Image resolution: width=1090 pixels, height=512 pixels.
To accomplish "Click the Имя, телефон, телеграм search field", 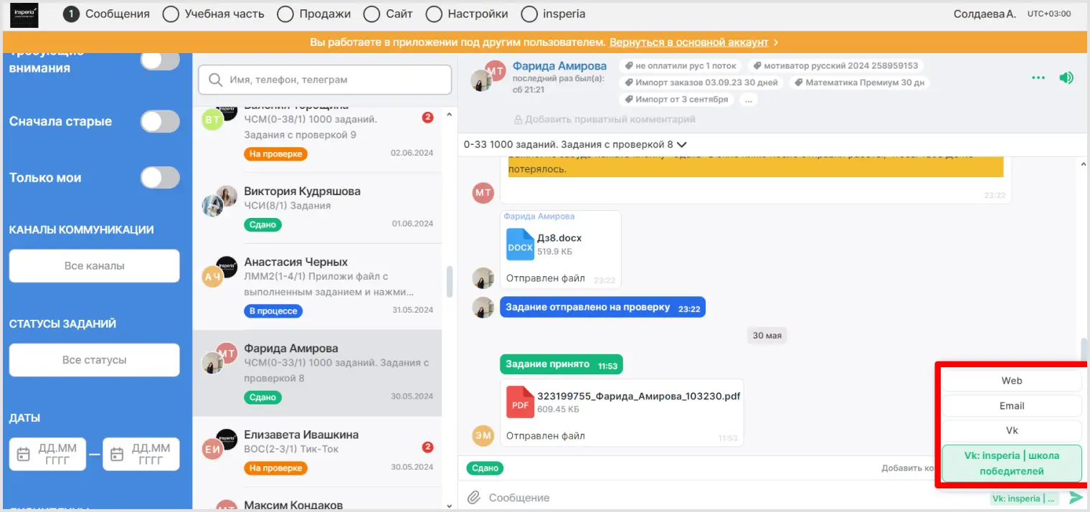I will coord(325,80).
